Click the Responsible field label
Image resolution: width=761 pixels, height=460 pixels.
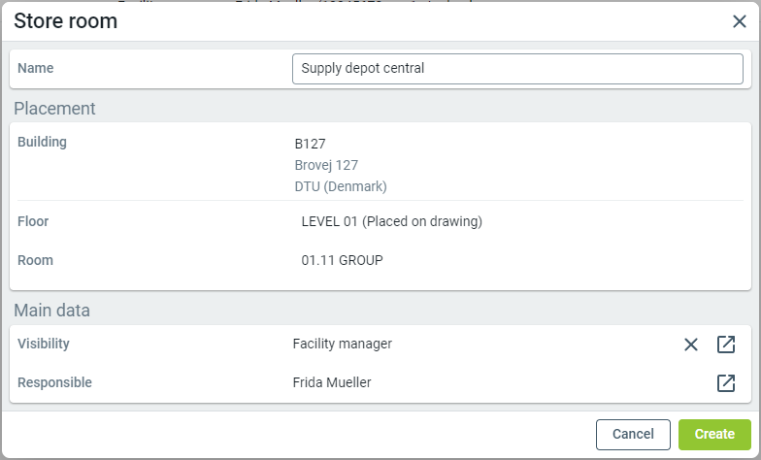pos(54,382)
